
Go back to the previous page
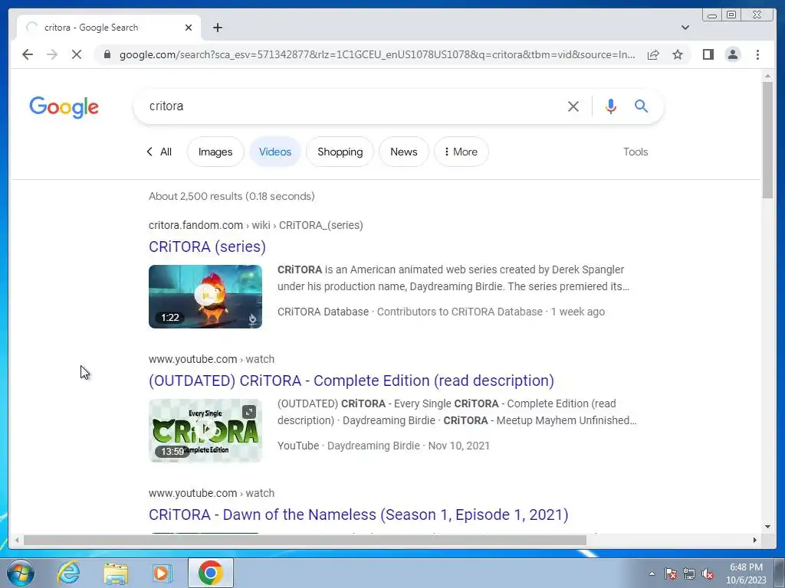click(28, 54)
